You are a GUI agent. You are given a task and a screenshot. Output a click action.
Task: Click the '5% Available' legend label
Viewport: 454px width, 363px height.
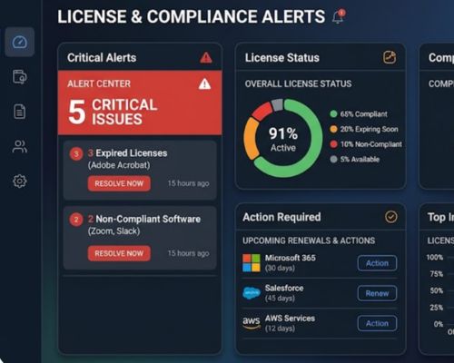point(360,159)
